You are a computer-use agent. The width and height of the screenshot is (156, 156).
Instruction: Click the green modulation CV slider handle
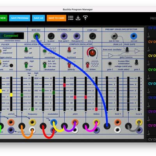(x=43, y=90)
